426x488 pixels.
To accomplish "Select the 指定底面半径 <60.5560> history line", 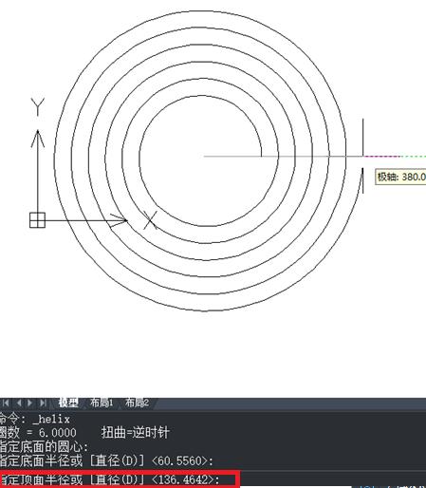I will 106,460.
